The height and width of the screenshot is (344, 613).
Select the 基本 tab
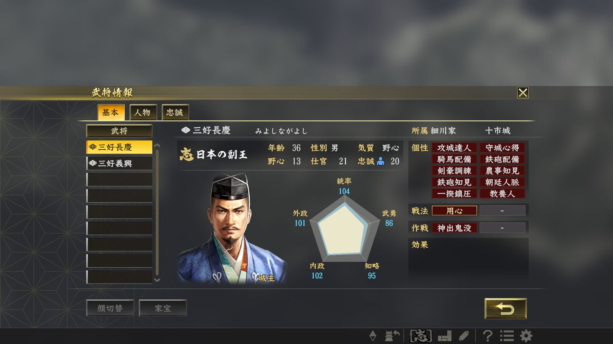pos(111,112)
